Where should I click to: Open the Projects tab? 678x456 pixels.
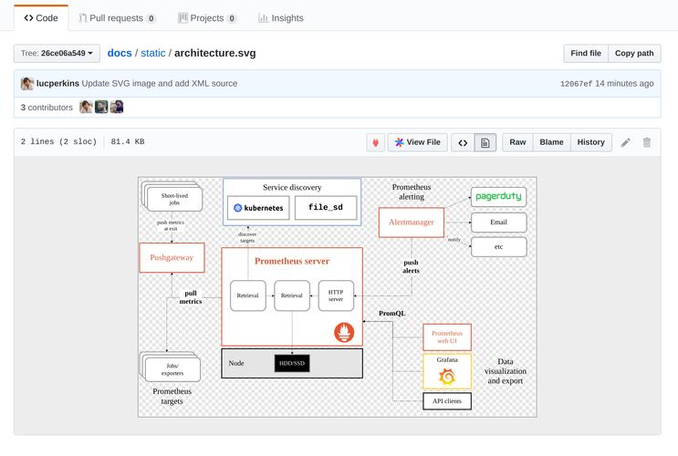click(207, 18)
